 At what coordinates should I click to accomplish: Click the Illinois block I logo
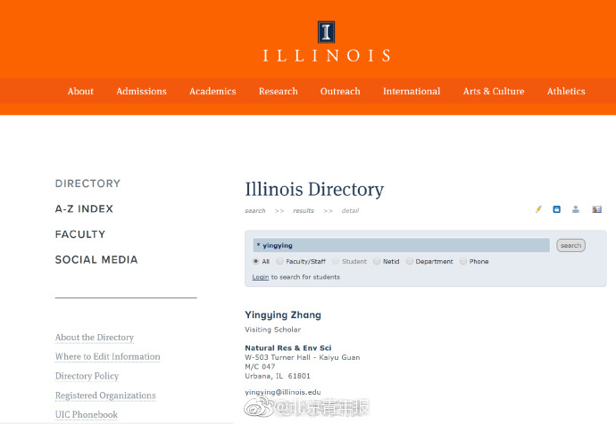[326, 32]
